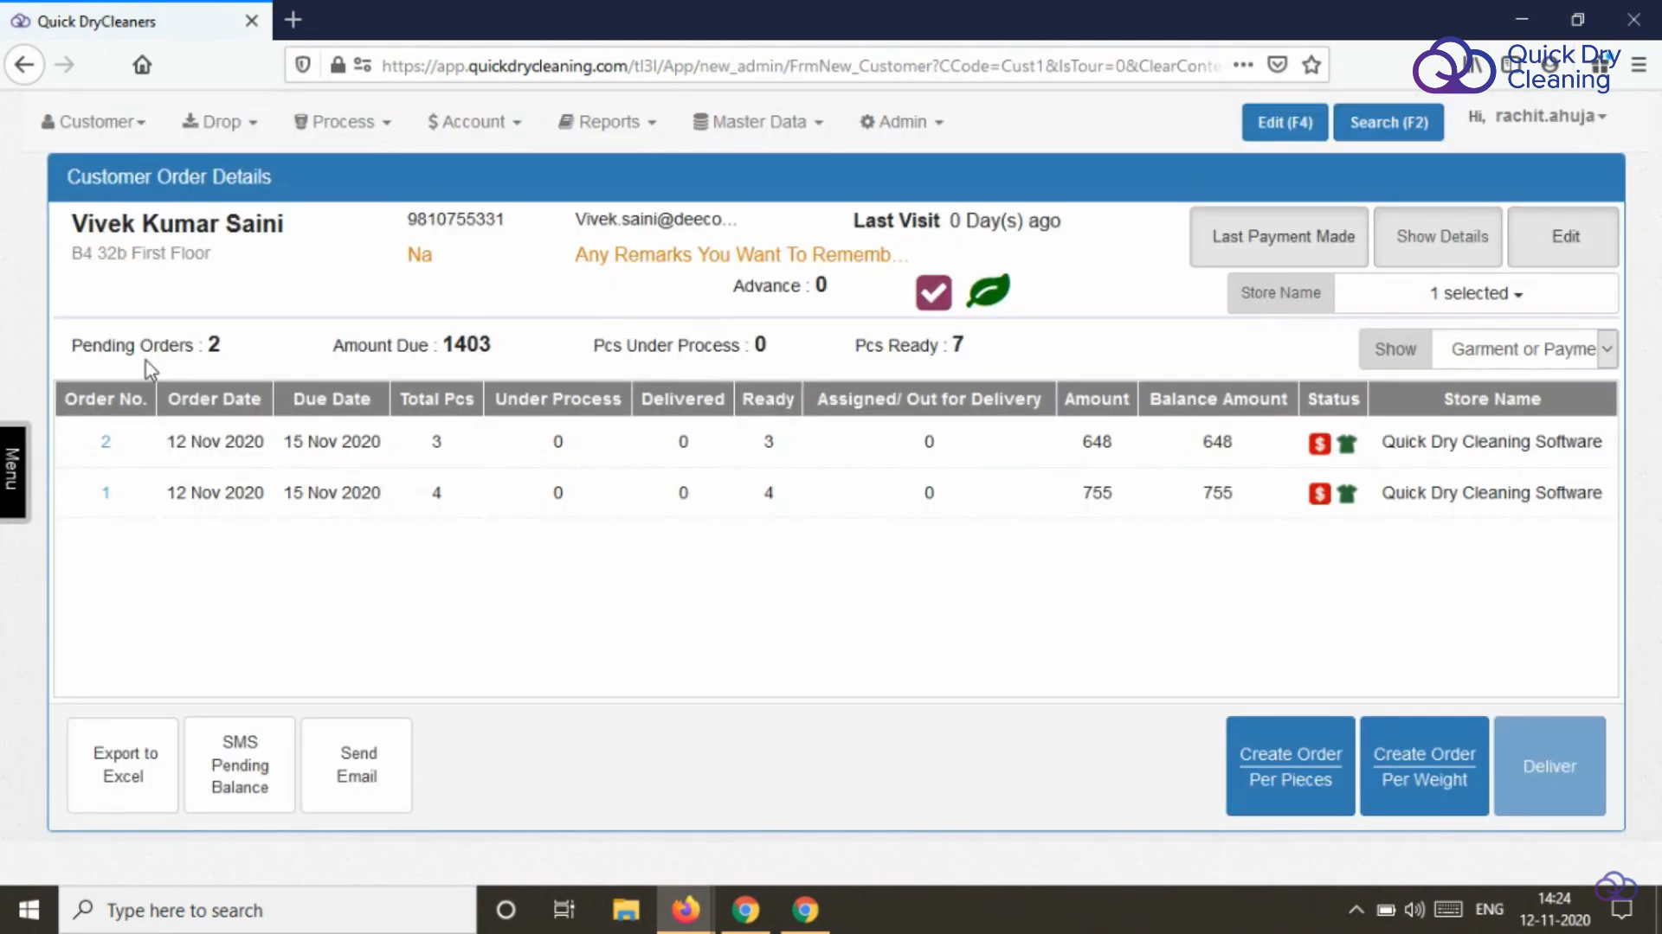Click the Show button for orders

1395,348
